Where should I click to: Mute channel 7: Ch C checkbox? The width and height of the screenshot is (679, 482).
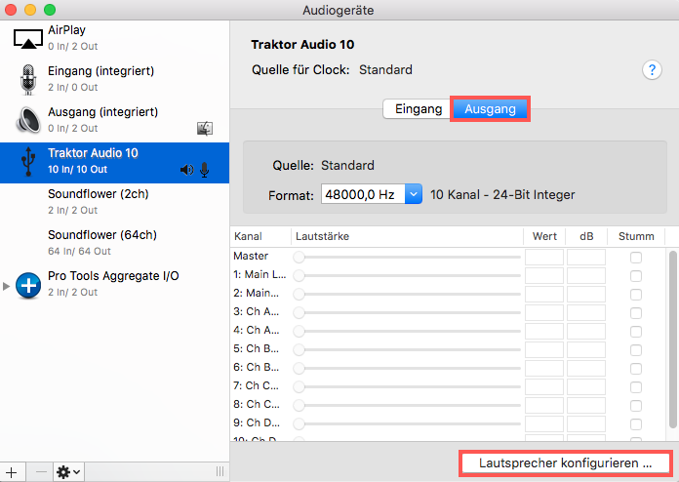[636, 387]
